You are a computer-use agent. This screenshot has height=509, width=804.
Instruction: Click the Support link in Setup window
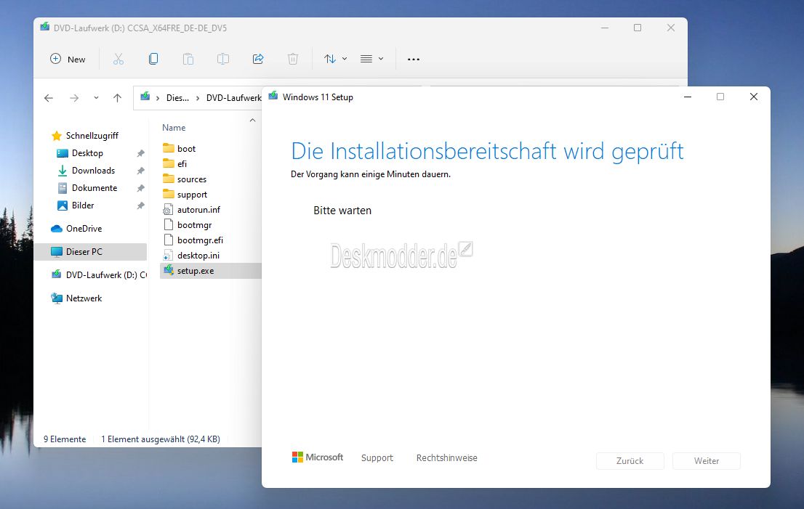tap(377, 457)
